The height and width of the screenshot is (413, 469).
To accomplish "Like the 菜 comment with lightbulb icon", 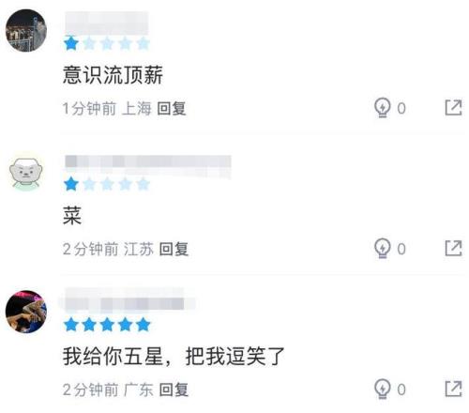I will [382, 249].
